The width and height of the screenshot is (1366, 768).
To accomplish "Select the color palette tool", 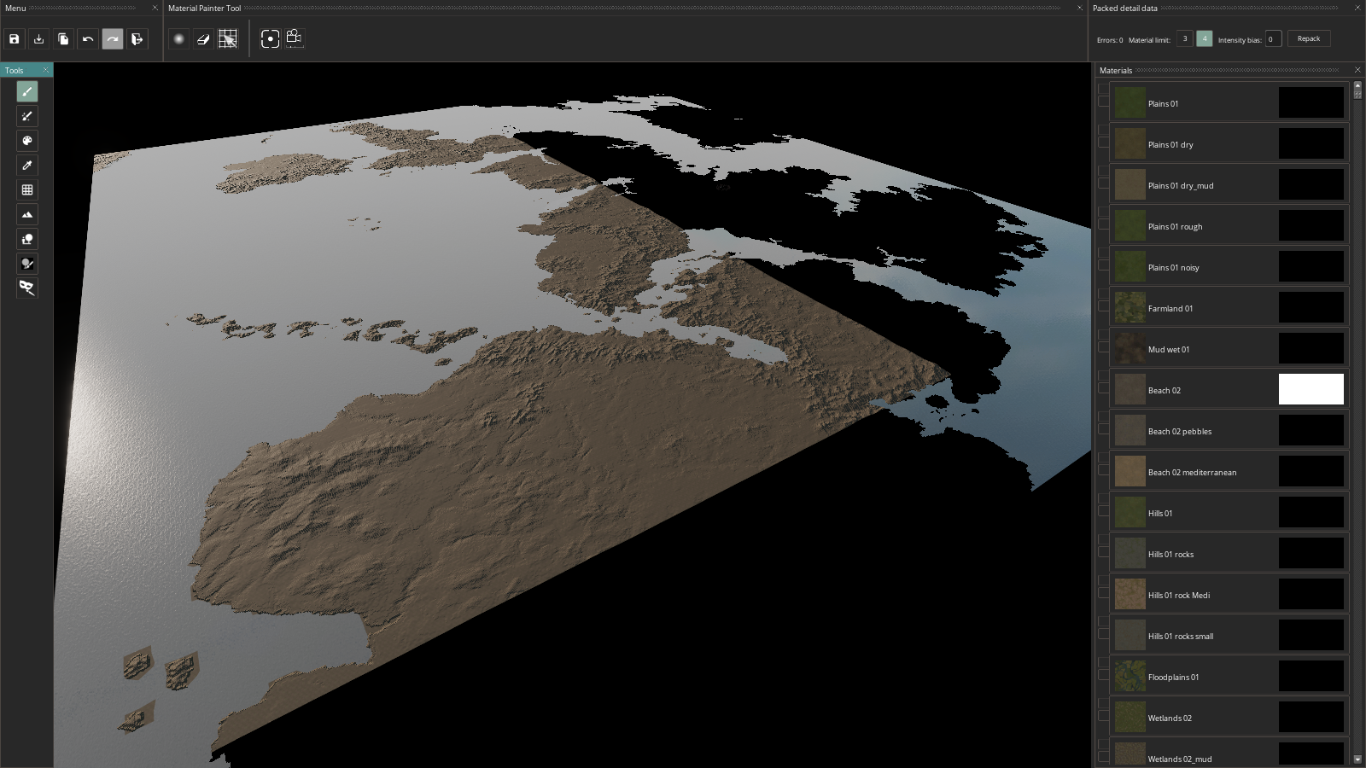I will (27, 141).
